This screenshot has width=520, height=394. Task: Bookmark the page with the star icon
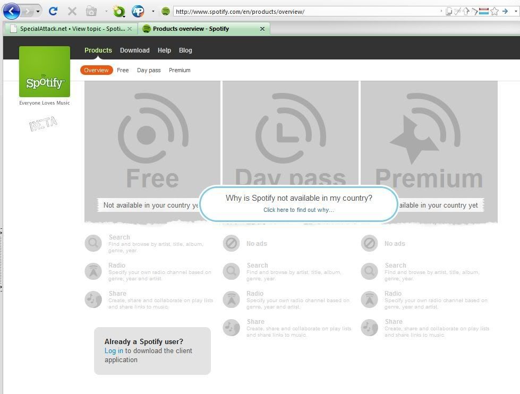(x=494, y=12)
